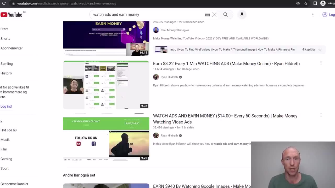Open the CREATE A FREE ACCOUNT video thumbnail
The width and height of the screenshot is (335, 188).
pyautogui.click(x=106, y=137)
